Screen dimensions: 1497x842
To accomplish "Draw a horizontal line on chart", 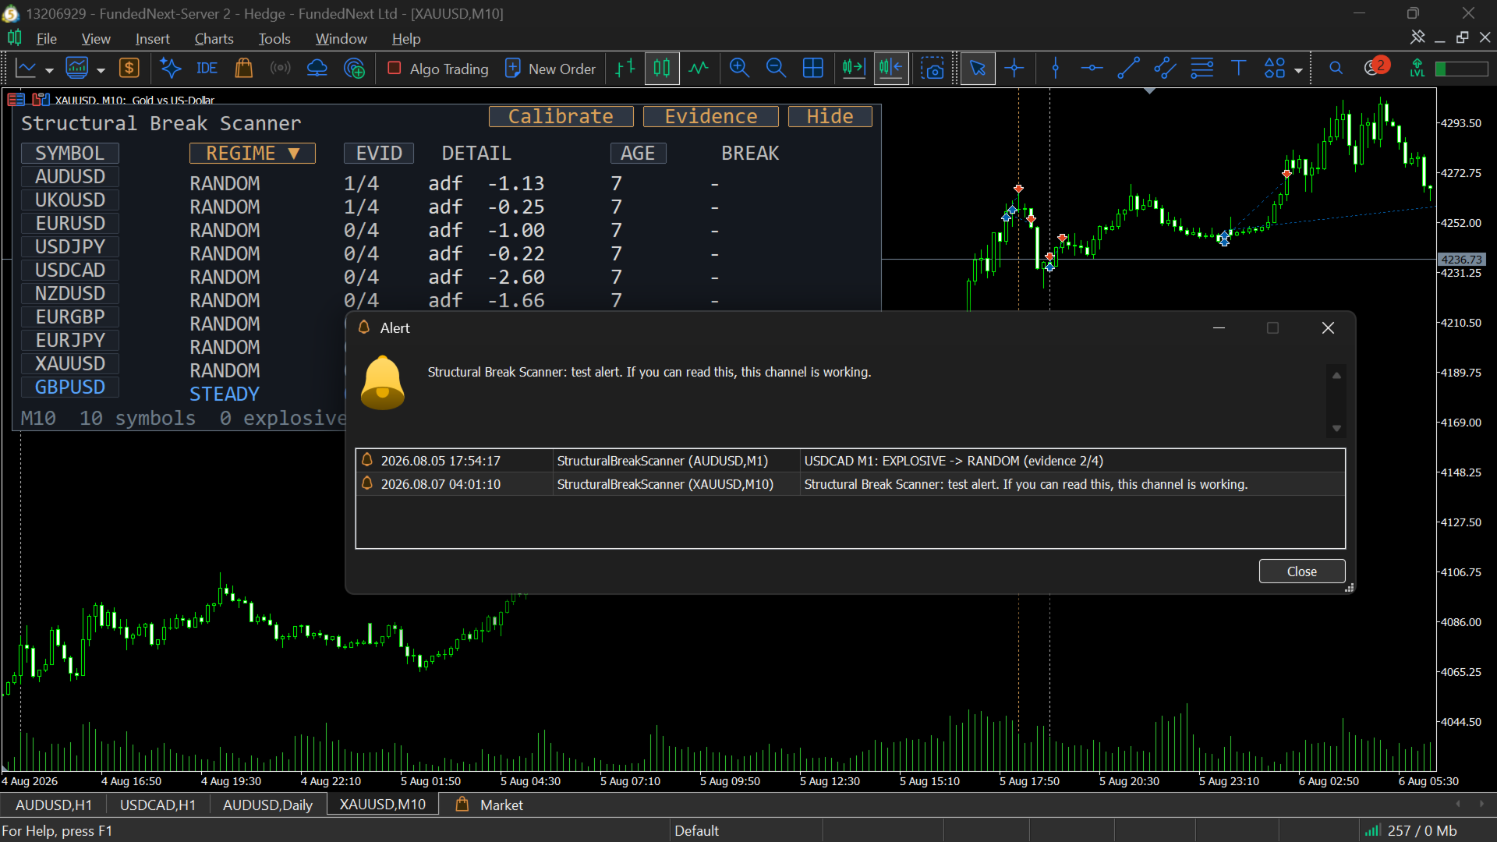I will (1092, 69).
